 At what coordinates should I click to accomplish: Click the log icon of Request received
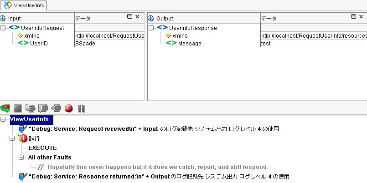click(x=23, y=129)
